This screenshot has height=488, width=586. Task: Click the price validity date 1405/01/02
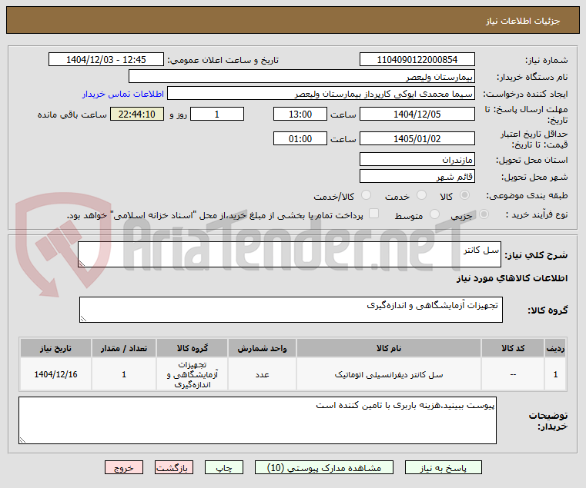click(417, 138)
